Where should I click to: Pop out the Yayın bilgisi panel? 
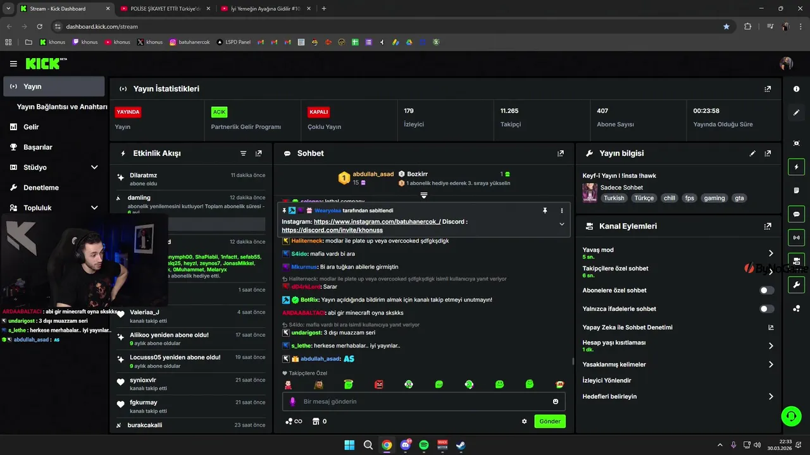point(768,154)
